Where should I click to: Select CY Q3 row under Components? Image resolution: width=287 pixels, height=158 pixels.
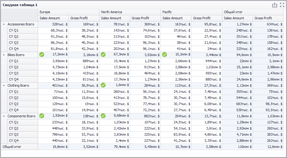pyautogui.click(x=22, y=134)
